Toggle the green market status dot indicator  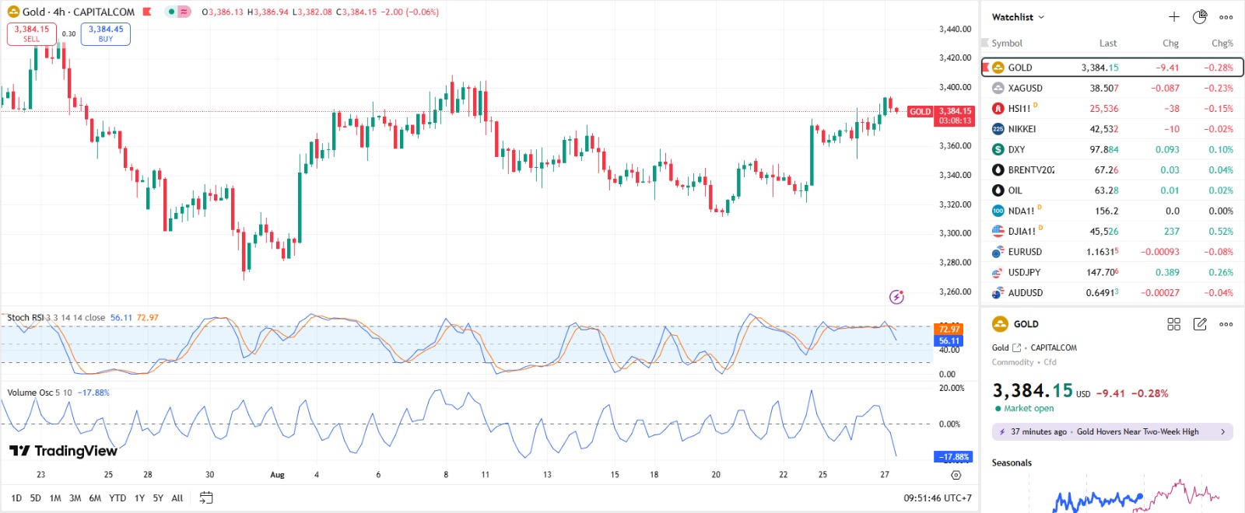[x=171, y=12]
